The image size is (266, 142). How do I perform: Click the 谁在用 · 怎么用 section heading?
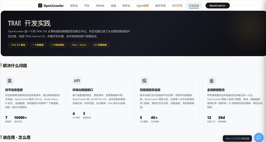tap(17, 137)
